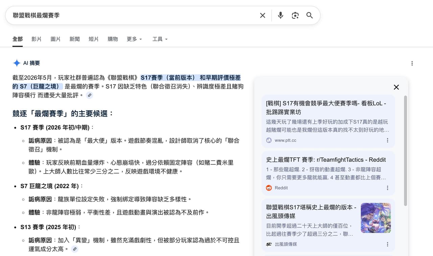Open the AI overview three-dot options menu
Viewport: 433px width, 256px height.
point(412,63)
